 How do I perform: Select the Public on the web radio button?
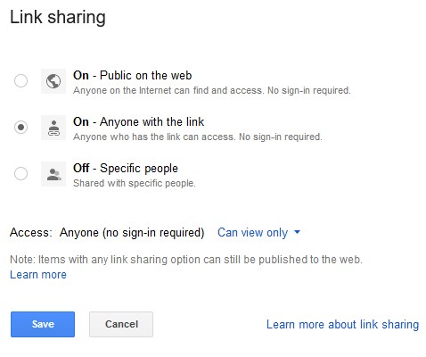coord(20,80)
